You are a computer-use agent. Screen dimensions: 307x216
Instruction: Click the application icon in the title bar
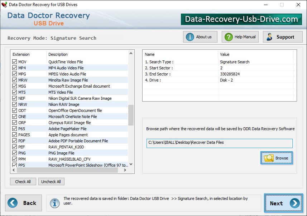(4, 5)
